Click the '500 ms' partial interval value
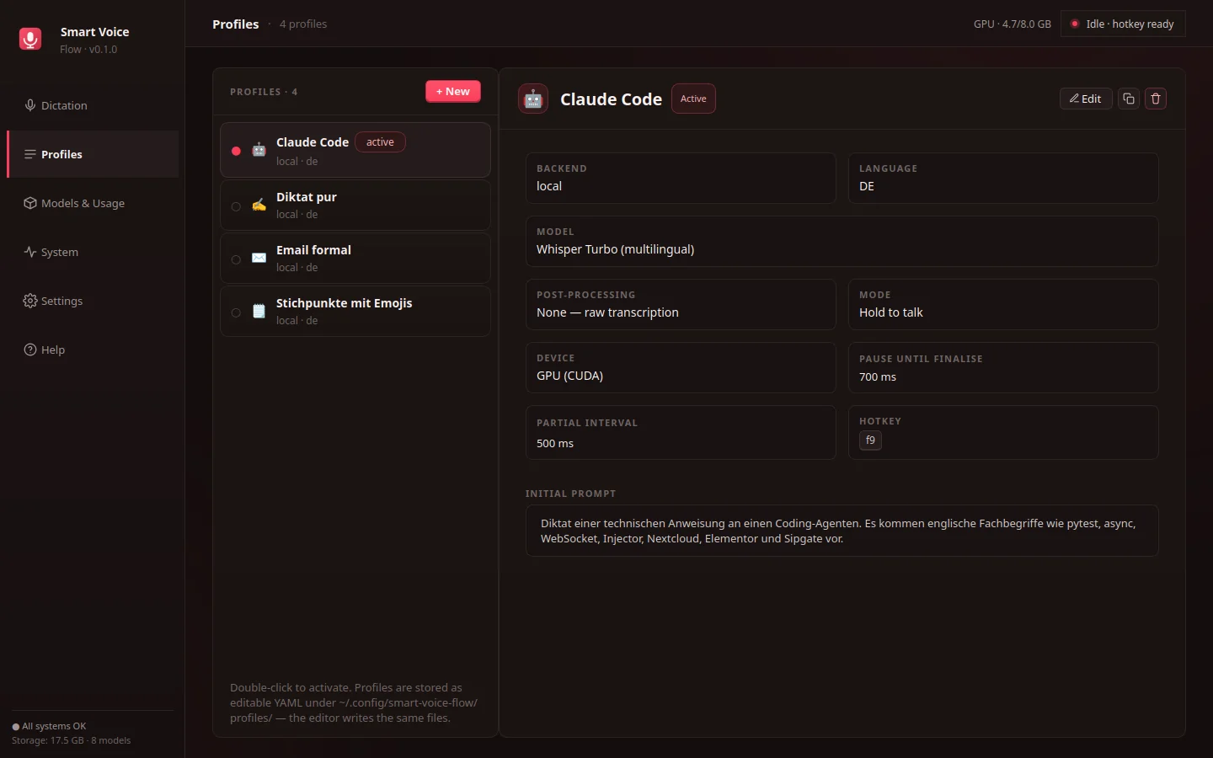This screenshot has height=758, width=1213. (x=555, y=443)
